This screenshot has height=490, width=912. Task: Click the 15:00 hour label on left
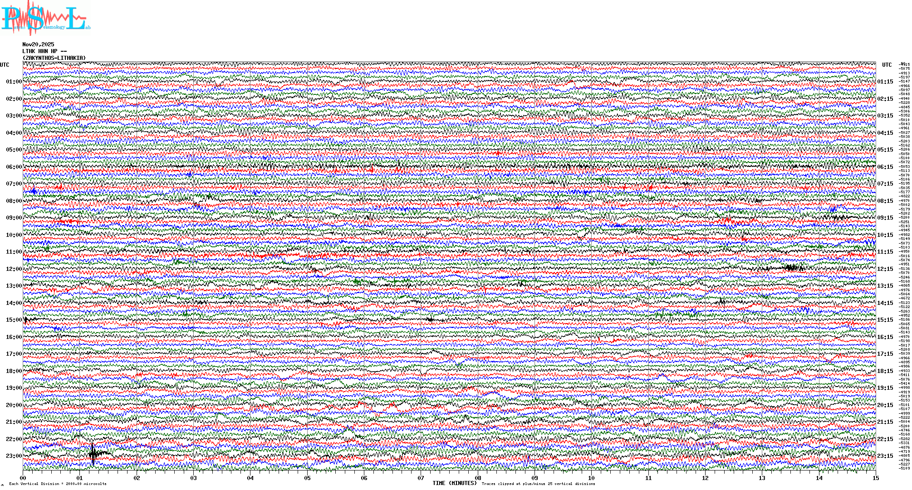(x=14, y=320)
